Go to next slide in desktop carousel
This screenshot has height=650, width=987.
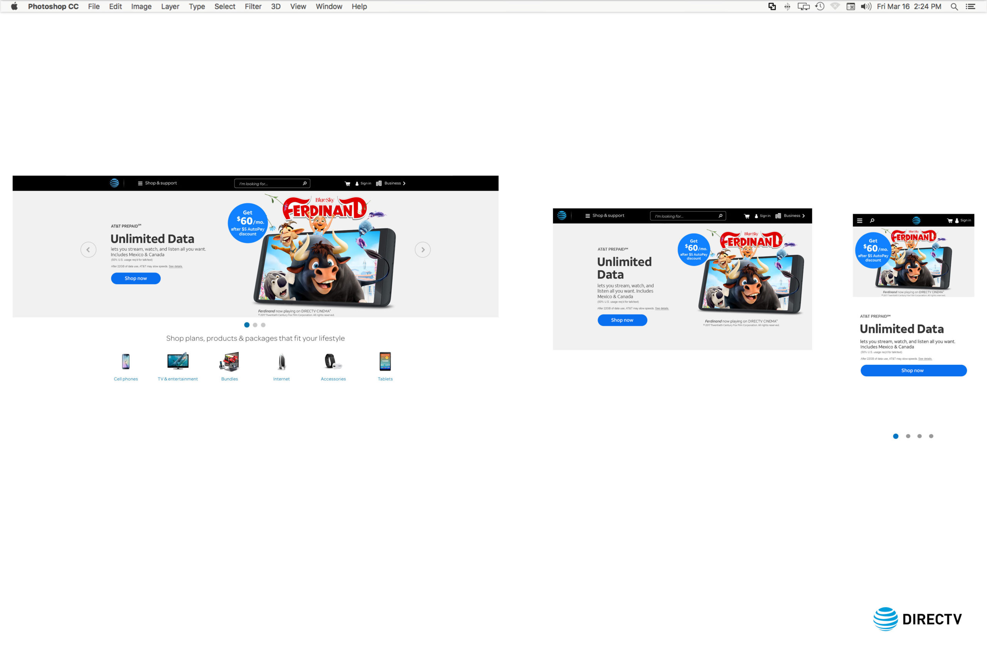[423, 250]
